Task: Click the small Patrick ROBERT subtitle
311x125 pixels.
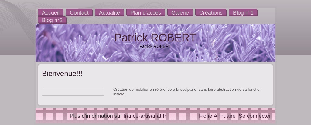Action: click(155, 47)
